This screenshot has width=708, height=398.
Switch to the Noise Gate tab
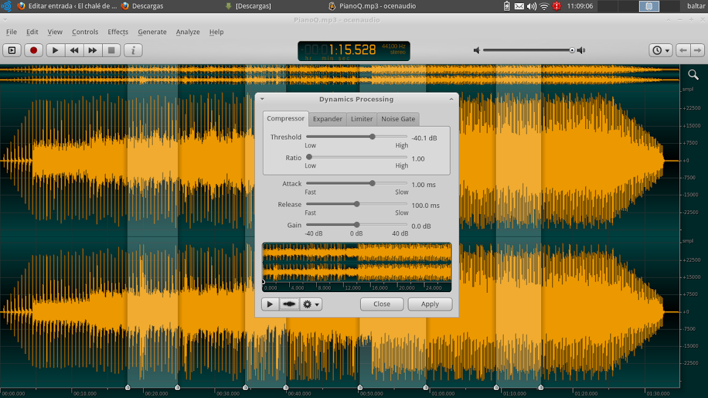coord(398,119)
